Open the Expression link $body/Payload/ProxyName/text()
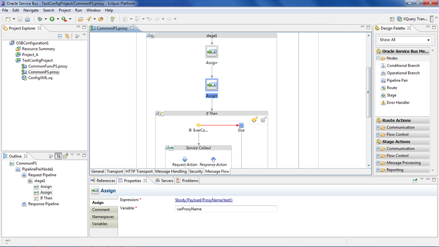Viewport: 439px width, 247px height. [x=204, y=200]
